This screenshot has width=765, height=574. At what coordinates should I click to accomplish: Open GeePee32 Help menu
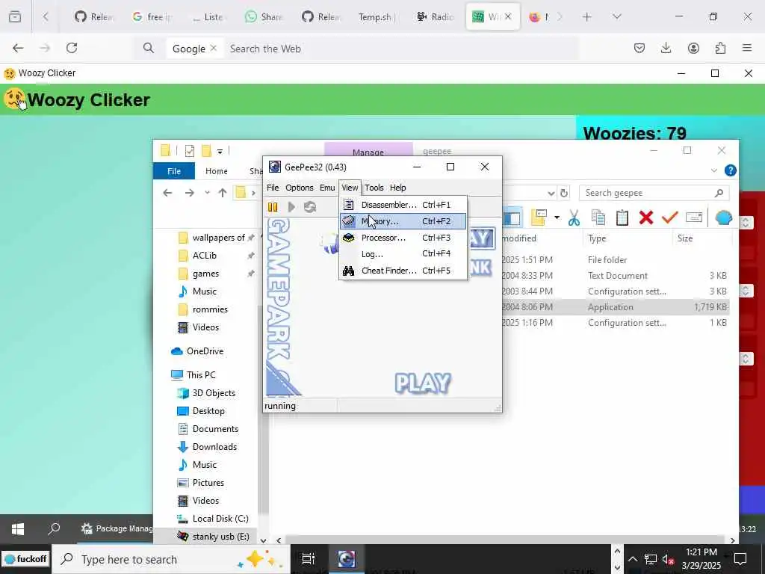coord(397,188)
